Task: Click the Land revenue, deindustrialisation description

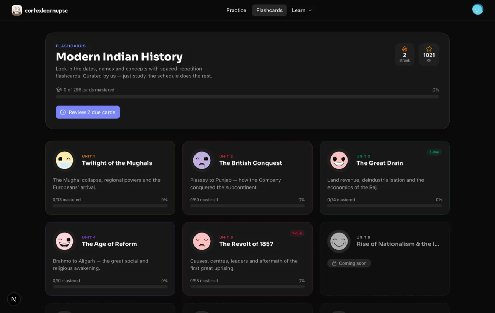Action: (375, 184)
